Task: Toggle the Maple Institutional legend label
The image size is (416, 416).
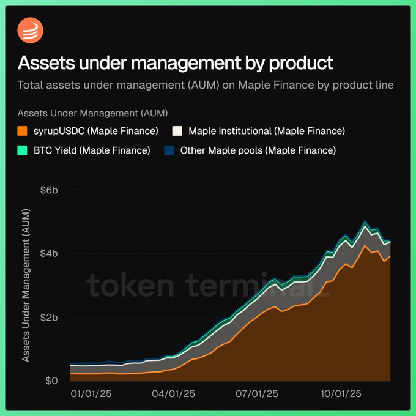Action: (267, 131)
